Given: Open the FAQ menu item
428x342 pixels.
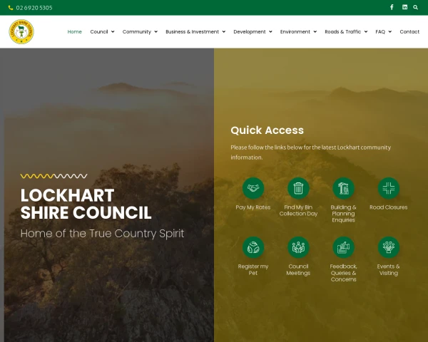Looking at the screenshot, I should pyautogui.click(x=380, y=31).
